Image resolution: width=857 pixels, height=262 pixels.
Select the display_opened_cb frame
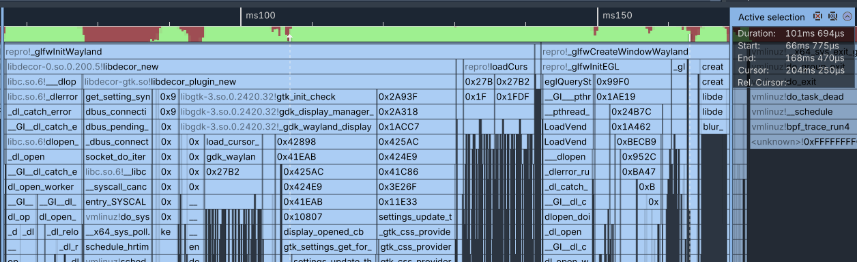(x=328, y=232)
